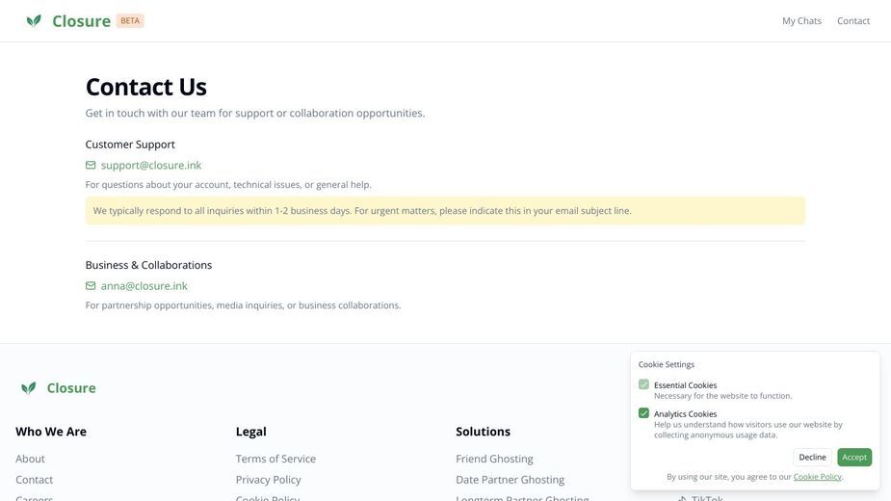Viewport: 891px width, 501px height.
Task: Open the Privacy Policy footer link
Action: [268, 480]
